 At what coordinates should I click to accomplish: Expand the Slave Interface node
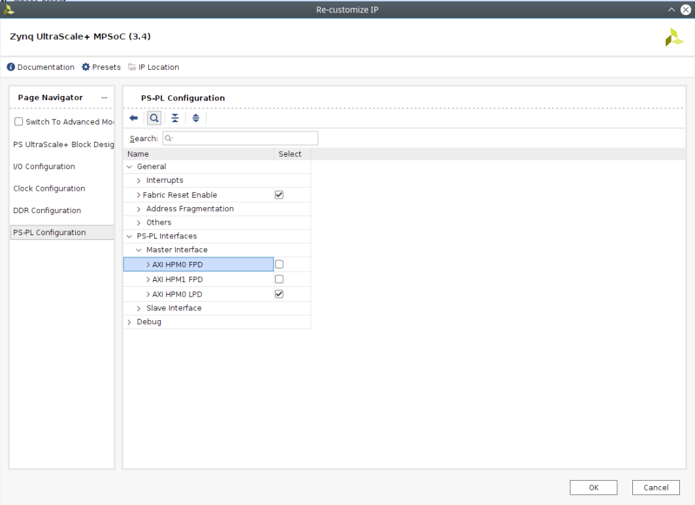pyautogui.click(x=139, y=308)
